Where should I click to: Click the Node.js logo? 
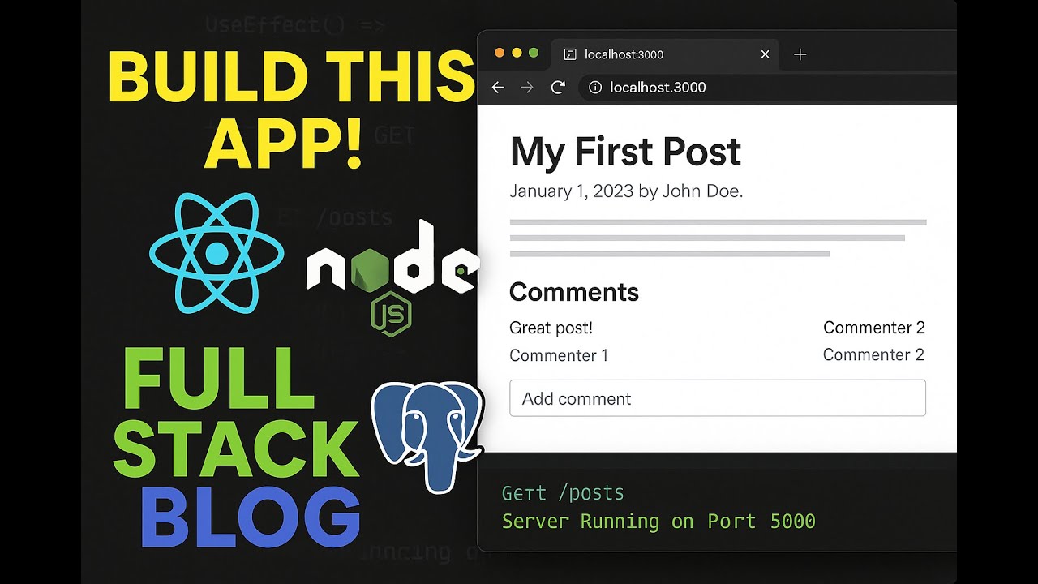coord(392,277)
